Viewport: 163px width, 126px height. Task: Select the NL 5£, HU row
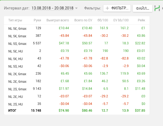pyautogui.click(x=16, y=51)
